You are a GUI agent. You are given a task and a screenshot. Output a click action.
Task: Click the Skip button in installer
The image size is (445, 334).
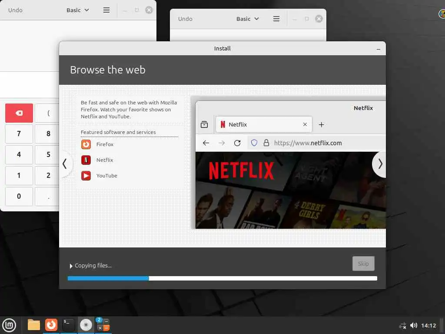coord(363,264)
